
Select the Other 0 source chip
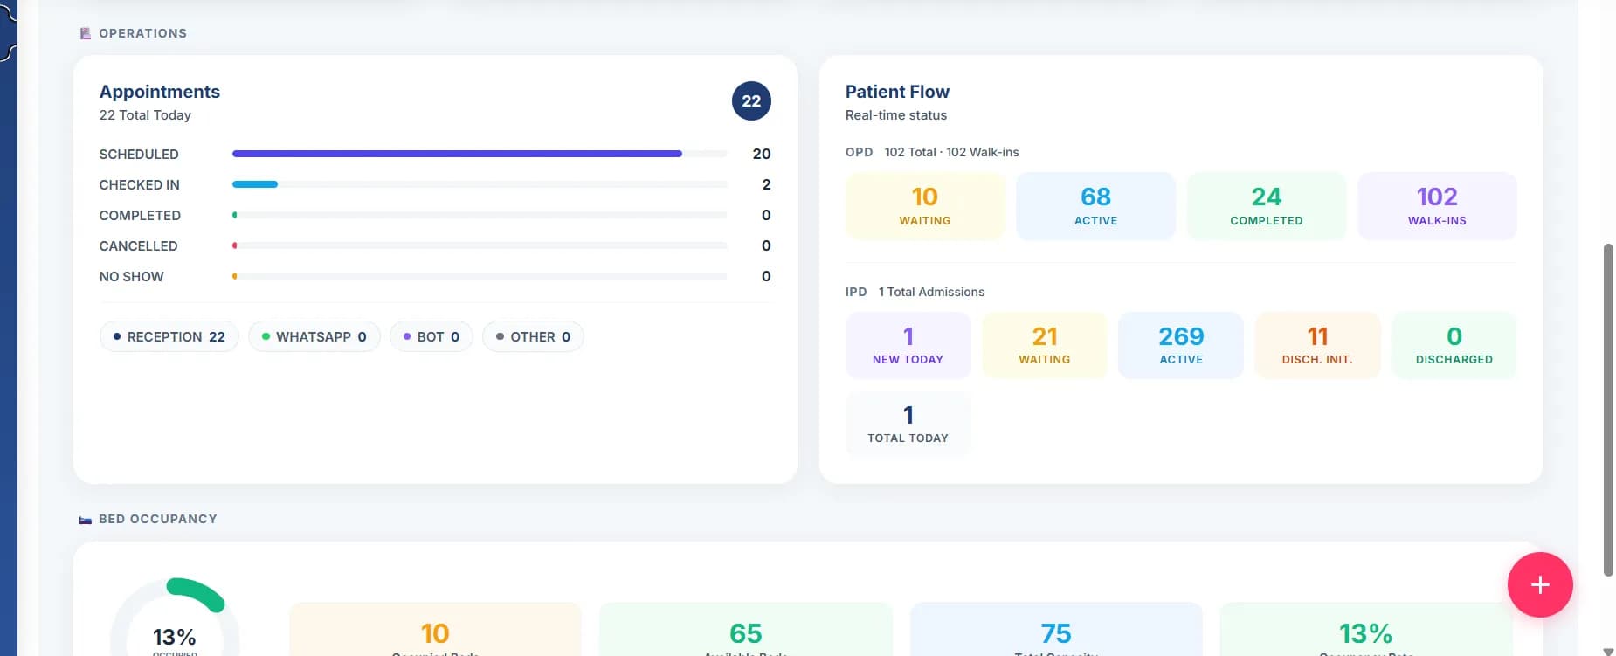533,336
